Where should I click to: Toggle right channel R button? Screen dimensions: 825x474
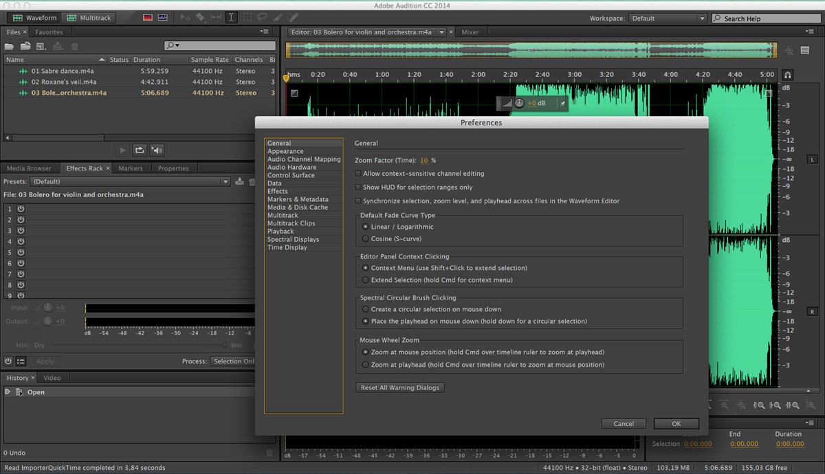[812, 311]
